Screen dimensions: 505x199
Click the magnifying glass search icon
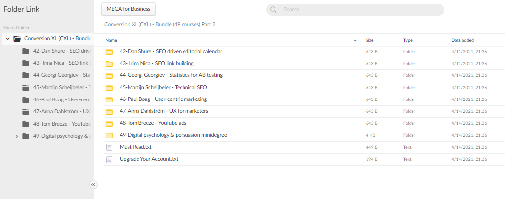coord(274,10)
